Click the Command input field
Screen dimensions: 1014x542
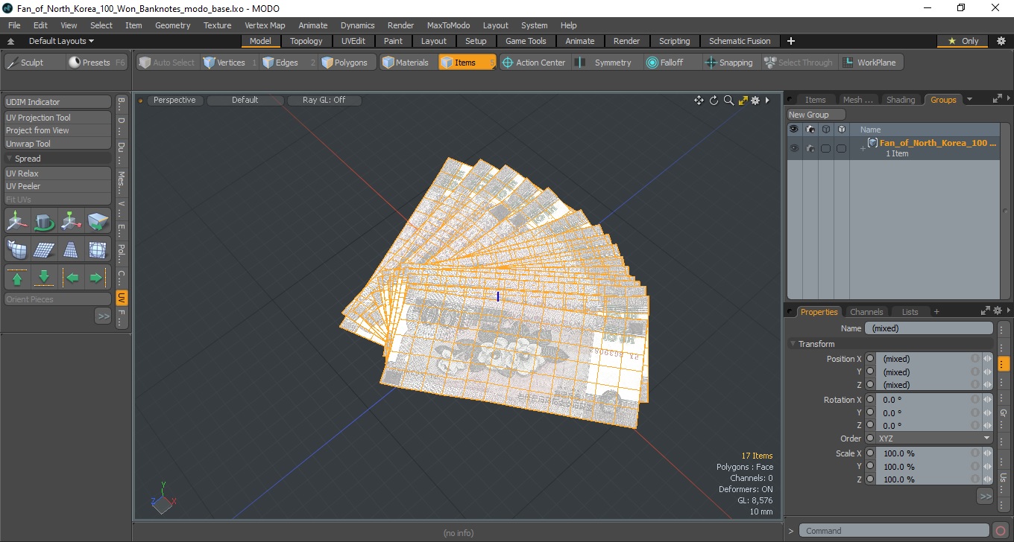pyautogui.click(x=895, y=531)
